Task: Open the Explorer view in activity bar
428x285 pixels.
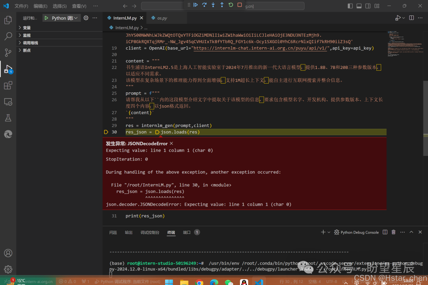Action: tap(8, 20)
